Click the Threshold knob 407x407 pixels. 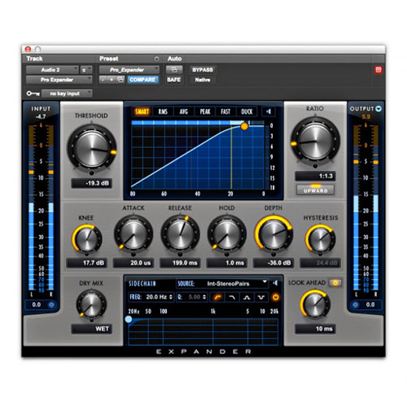(92, 149)
